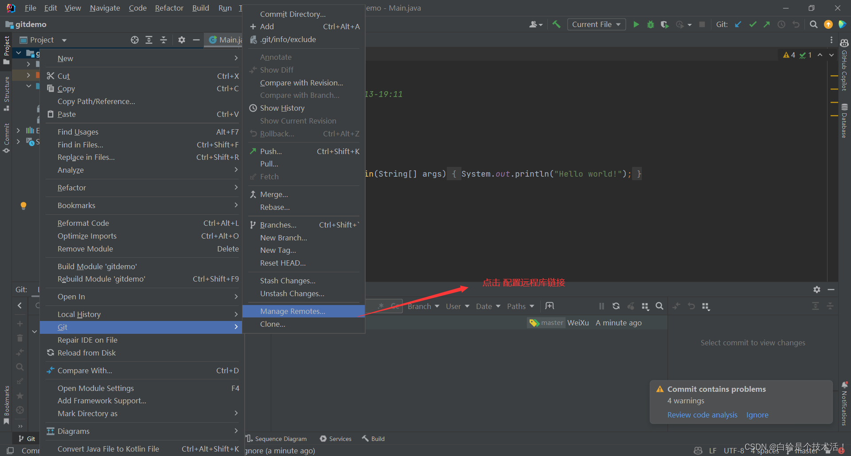Open the Project view selector dropdown
The width and height of the screenshot is (851, 456).
click(x=43, y=40)
